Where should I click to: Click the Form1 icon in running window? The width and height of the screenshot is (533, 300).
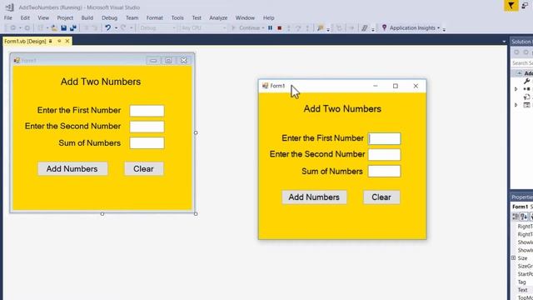(x=265, y=86)
